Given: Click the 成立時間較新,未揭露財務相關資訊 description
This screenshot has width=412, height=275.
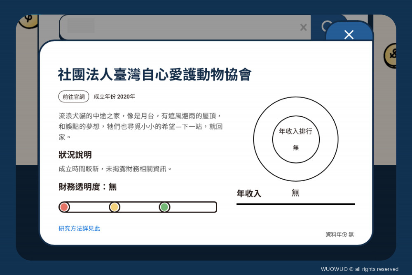Looking at the screenshot, I should (x=115, y=169).
